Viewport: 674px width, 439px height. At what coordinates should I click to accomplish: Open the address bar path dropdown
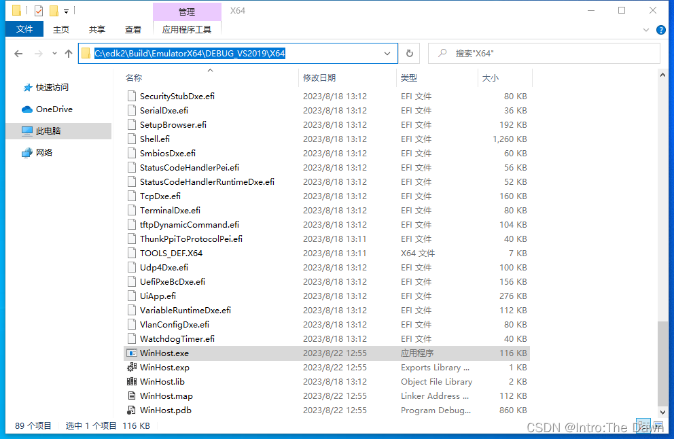(387, 53)
